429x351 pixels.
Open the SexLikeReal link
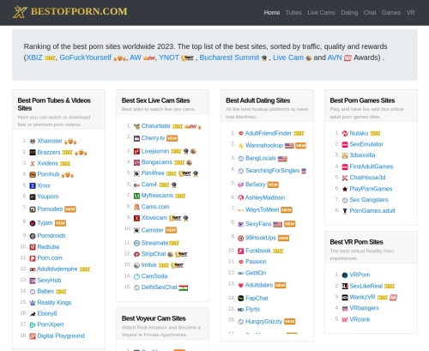click(x=366, y=286)
